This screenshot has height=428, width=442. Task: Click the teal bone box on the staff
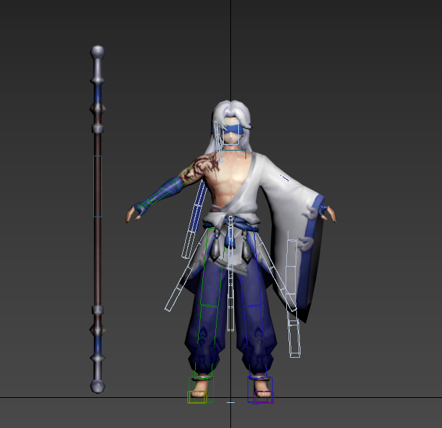[98, 186]
